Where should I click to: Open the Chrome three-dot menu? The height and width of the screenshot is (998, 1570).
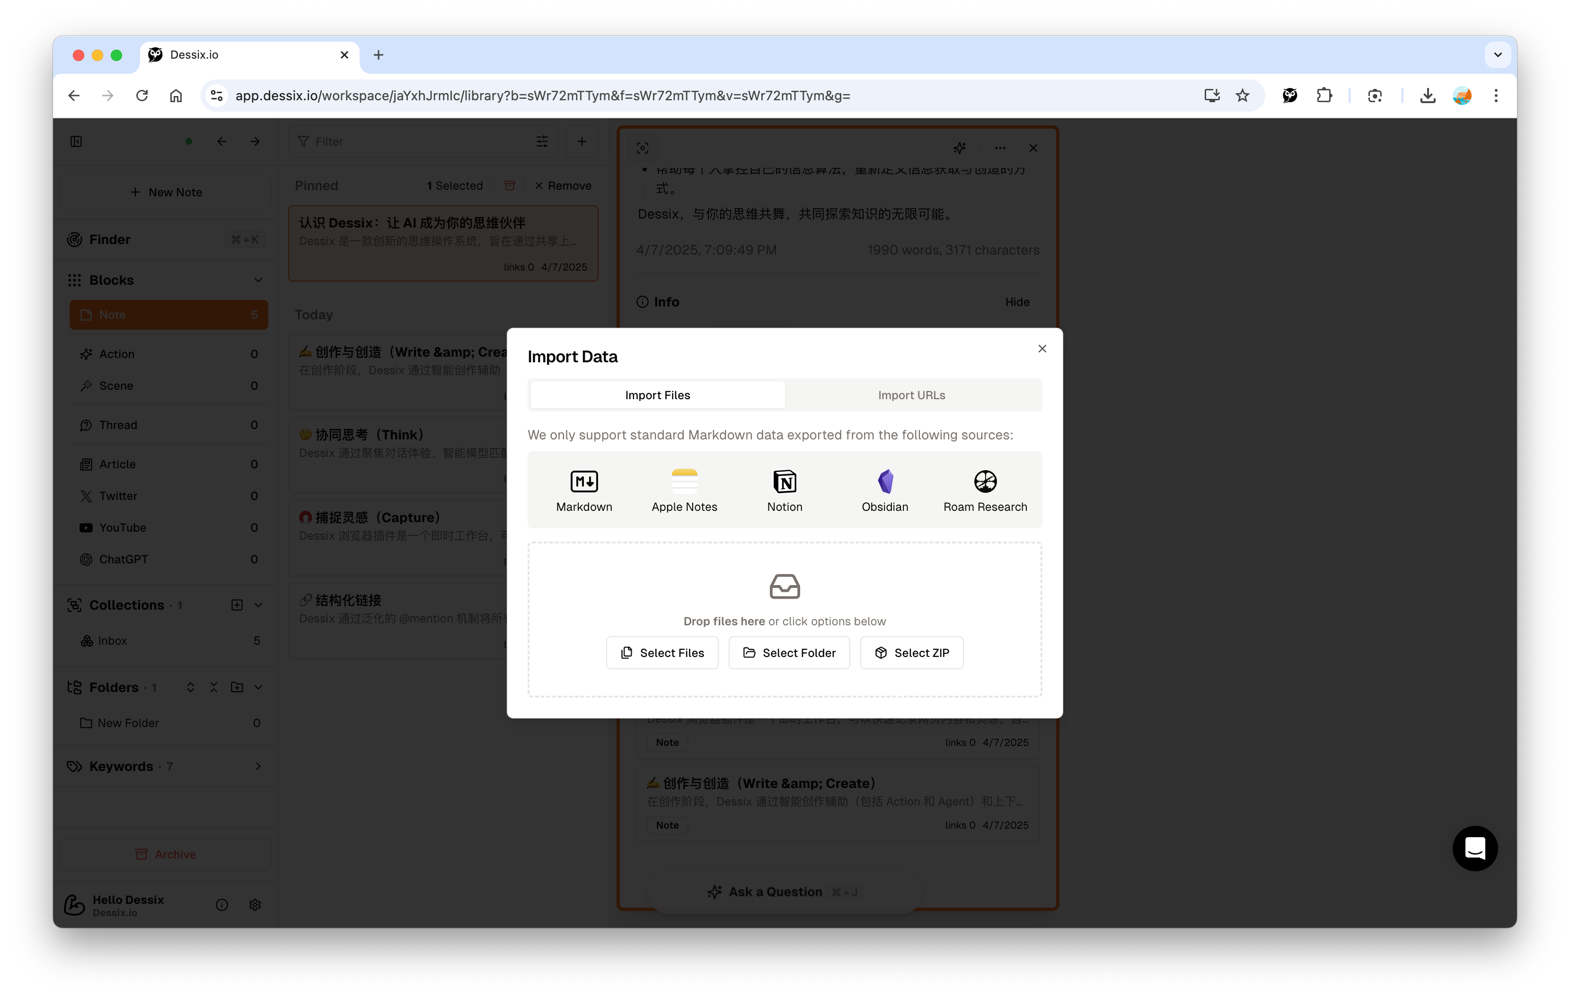[x=1496, y=96]
